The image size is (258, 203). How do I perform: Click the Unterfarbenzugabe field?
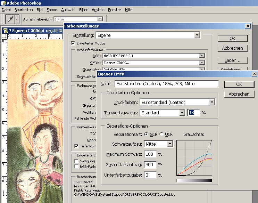pos(150,175)
